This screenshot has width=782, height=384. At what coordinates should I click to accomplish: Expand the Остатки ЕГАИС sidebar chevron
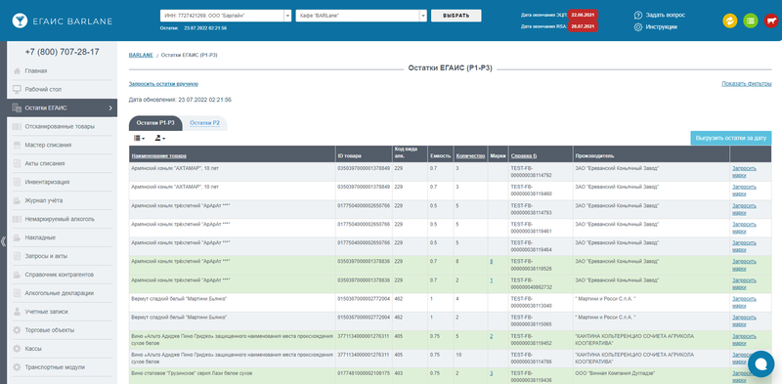pyautogui.click(x=110, y=108)
